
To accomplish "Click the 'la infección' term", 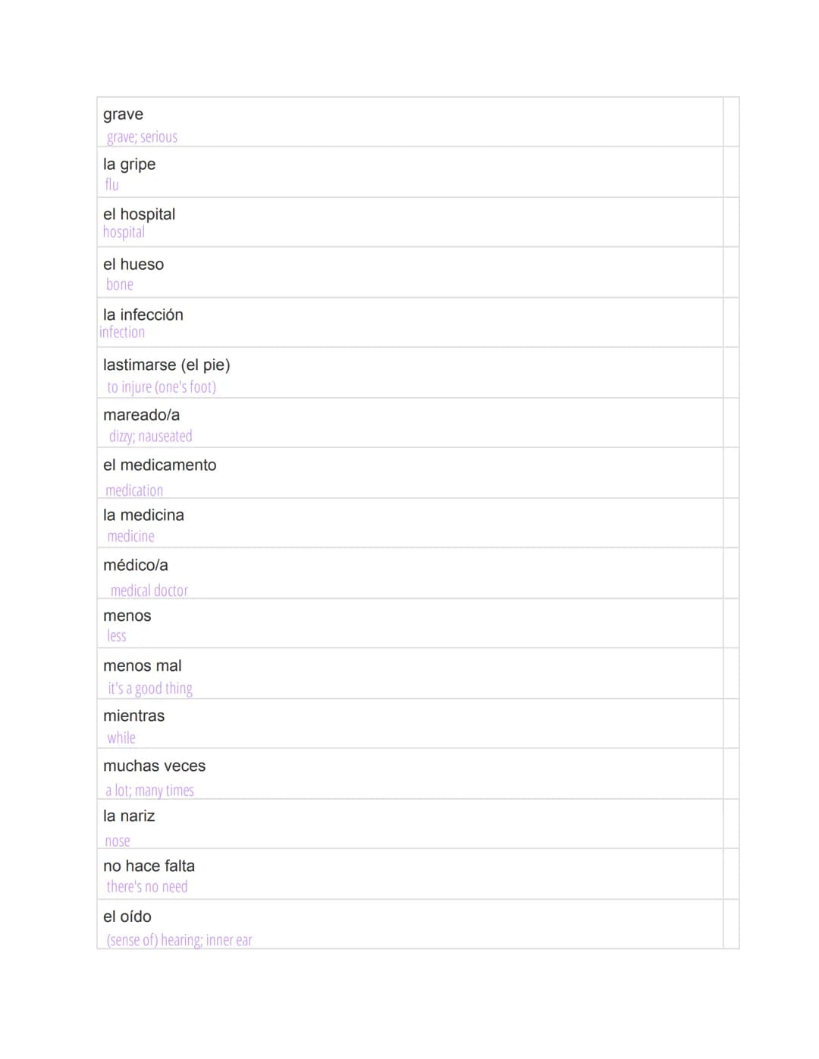I will (x=143, y=315).
